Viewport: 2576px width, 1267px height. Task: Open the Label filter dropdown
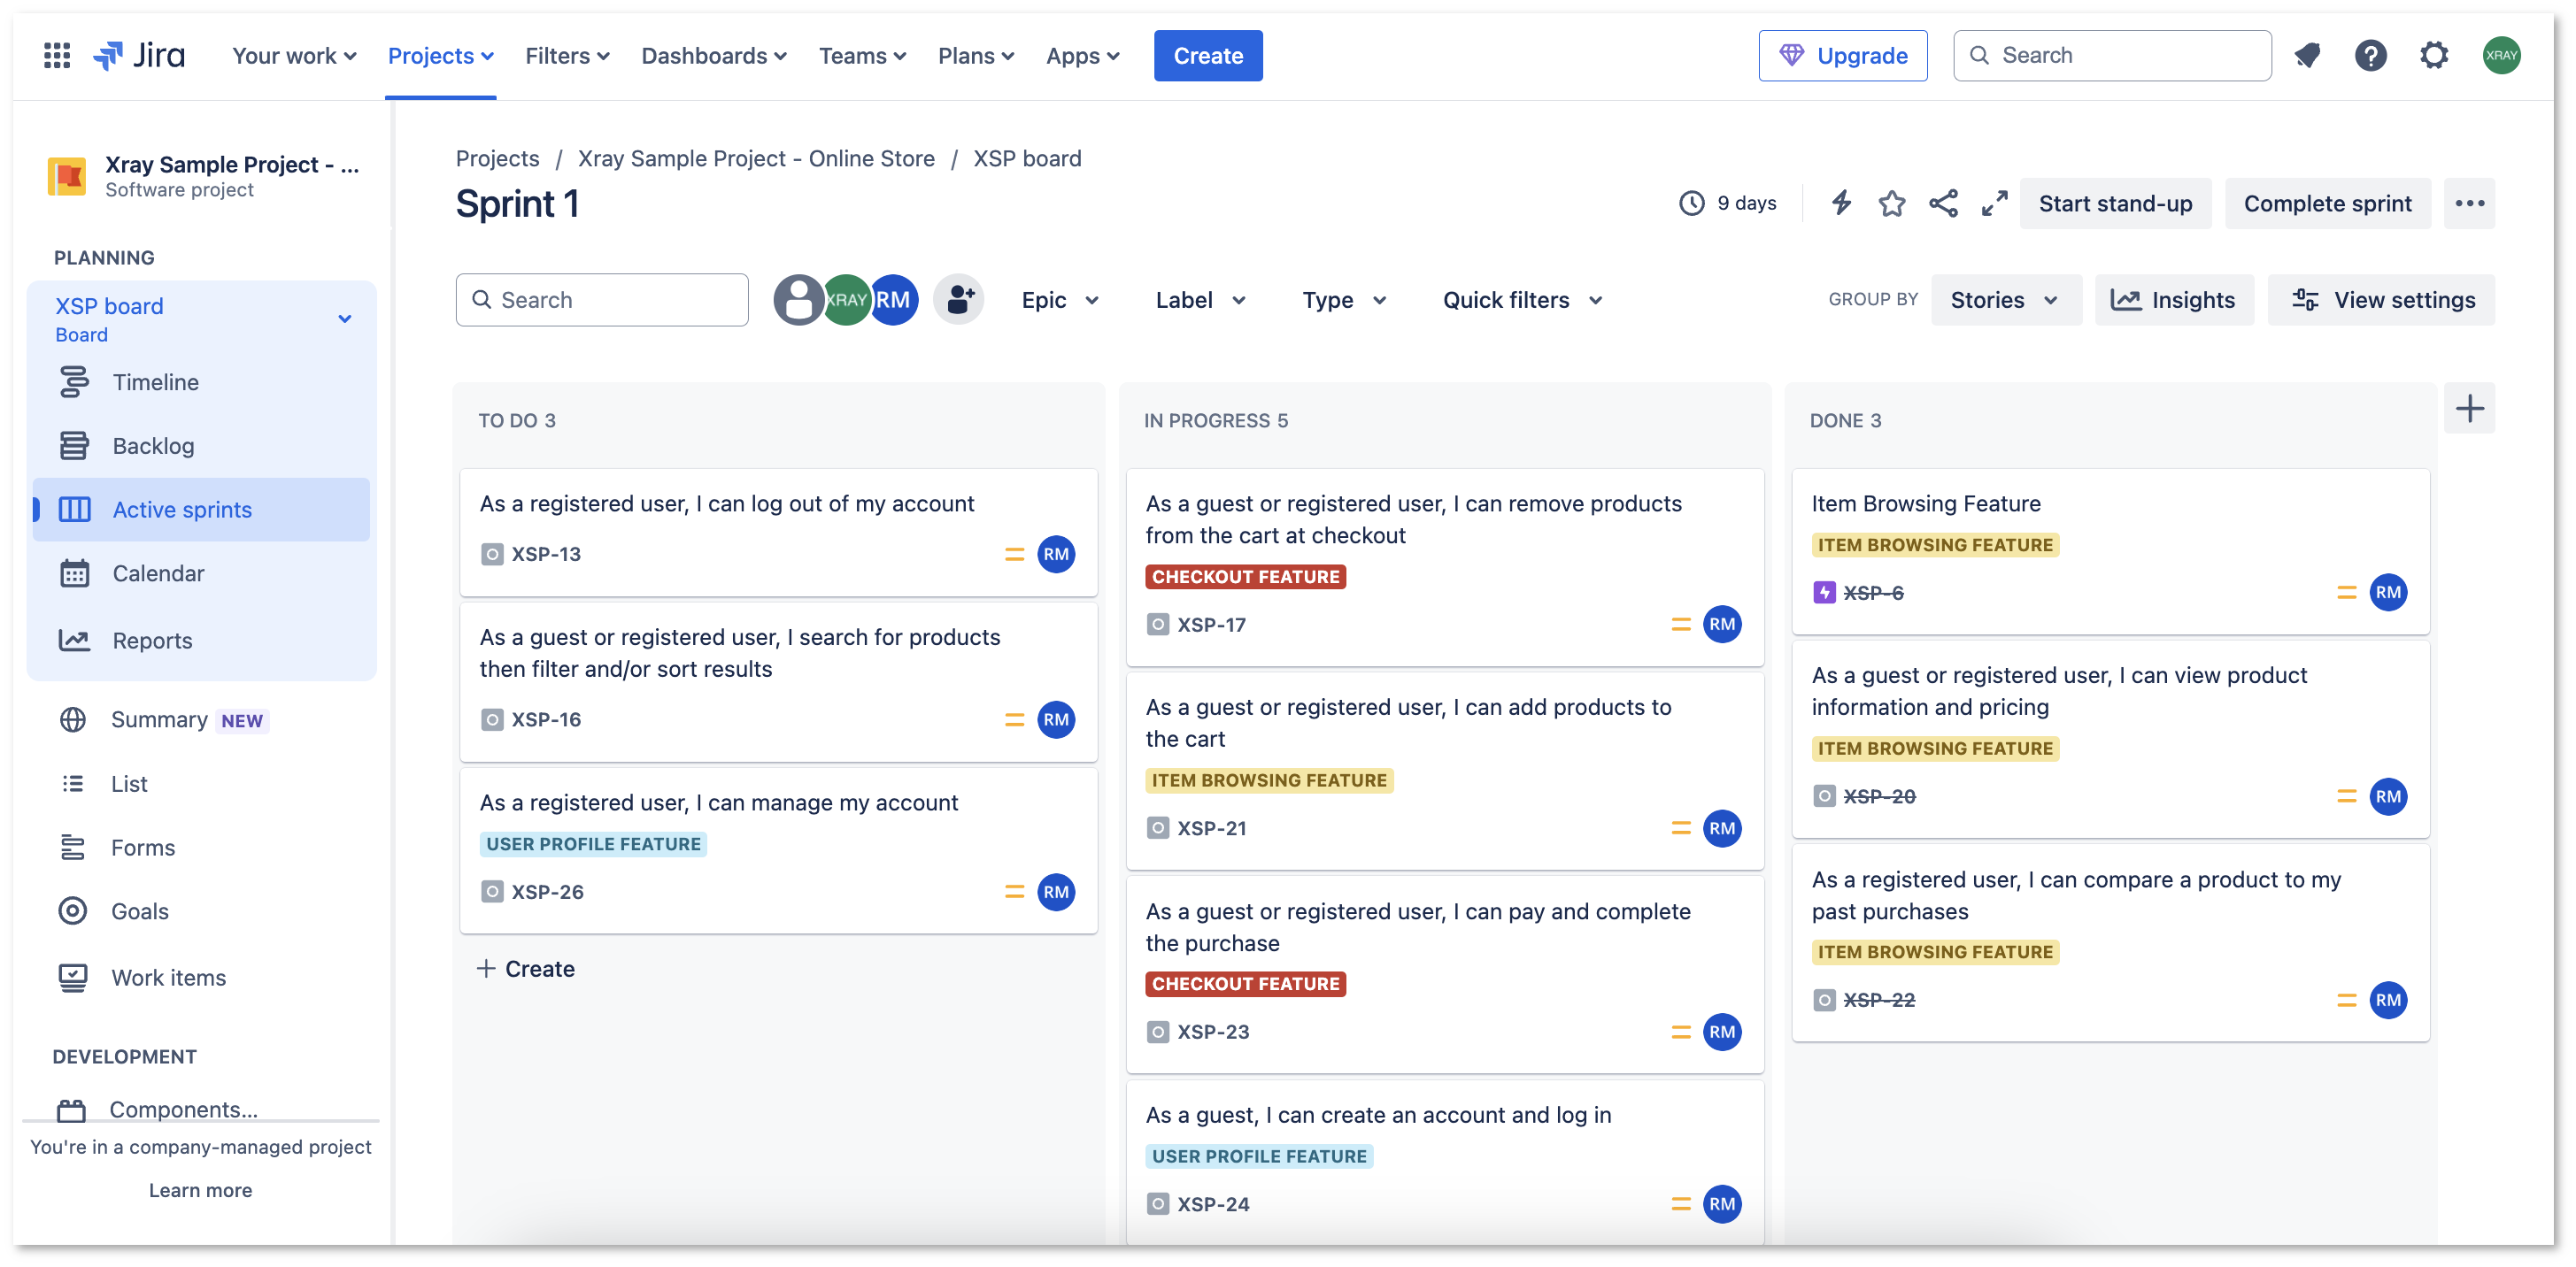click(x=1200, y=300)
